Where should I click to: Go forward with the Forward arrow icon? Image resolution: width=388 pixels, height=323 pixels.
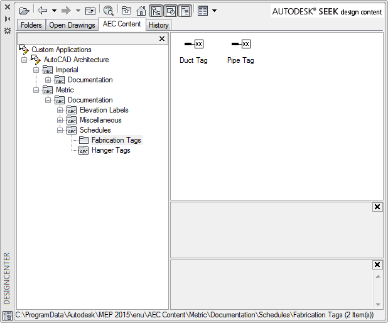[x=66, y=11]
